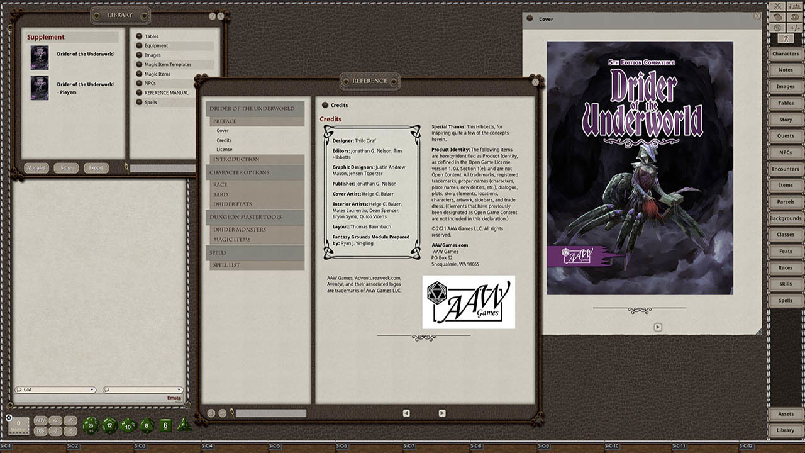Viewport: 805px width, 453px height.
Task: Roll the green d20 die
Action: tap(91, 425)
